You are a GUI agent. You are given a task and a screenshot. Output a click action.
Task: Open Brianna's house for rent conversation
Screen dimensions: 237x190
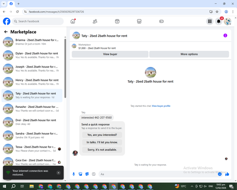(32, 42)
